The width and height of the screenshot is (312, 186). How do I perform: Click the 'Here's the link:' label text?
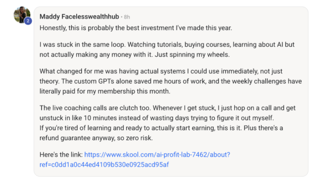[61, 154]
